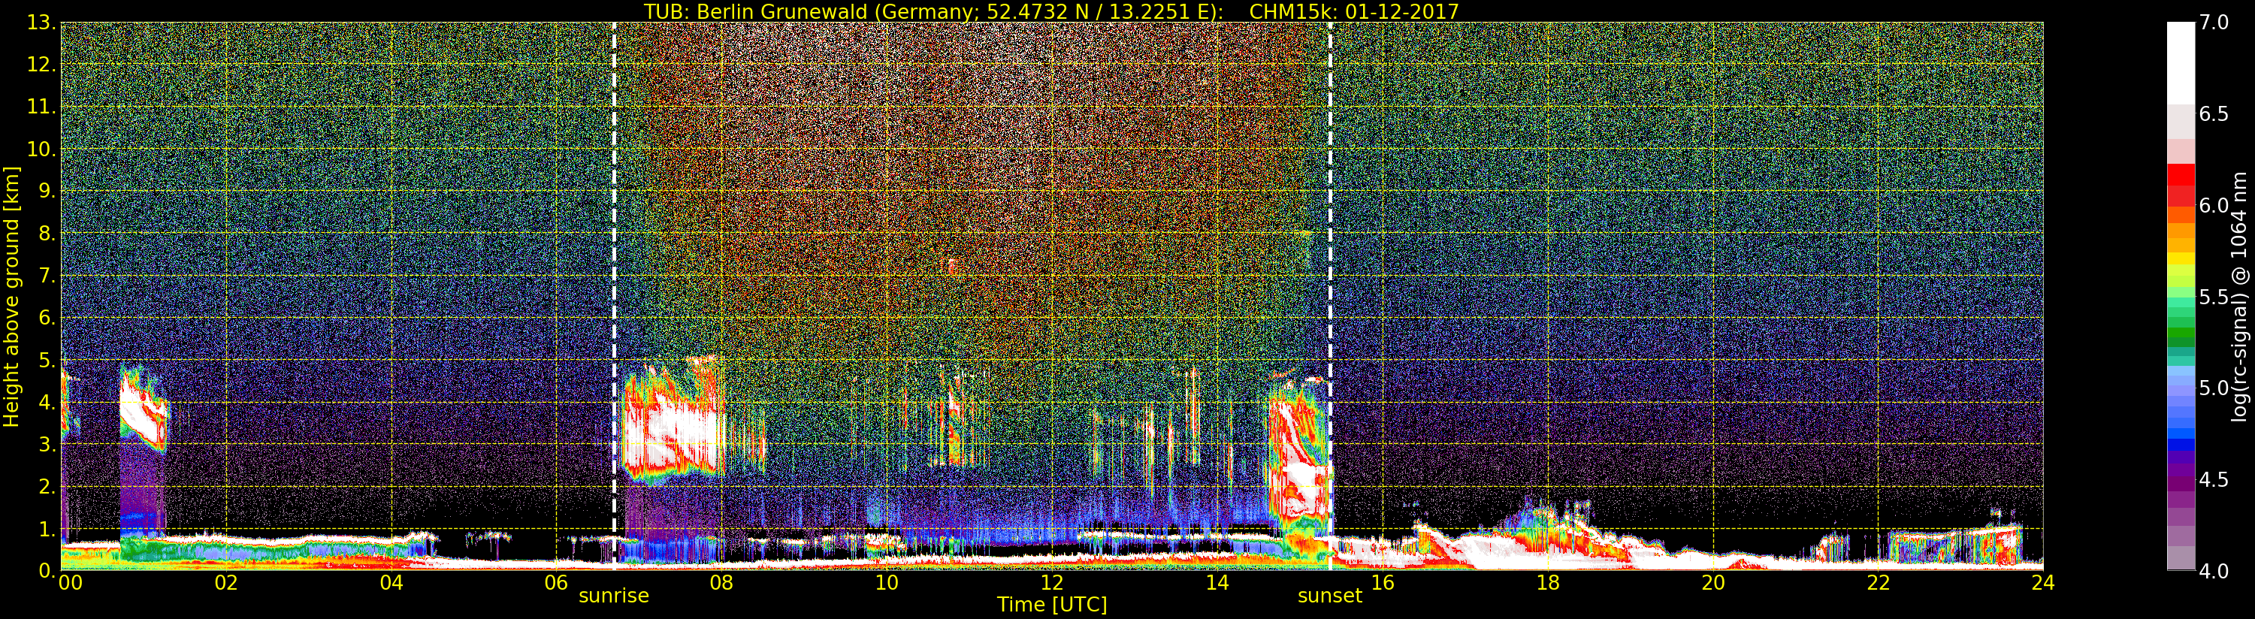
Task: Click colorbar tick value '4.5'
Action: 2214,479
